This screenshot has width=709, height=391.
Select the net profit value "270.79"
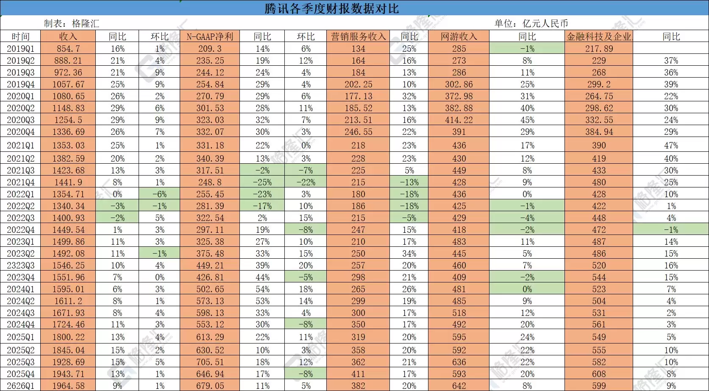click(210, 96)
